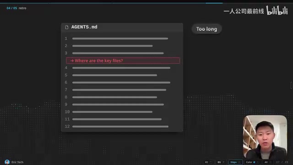Click line number 12 in the file
The height and width of the screenshot is (165, 293).
tap(67, 126)
